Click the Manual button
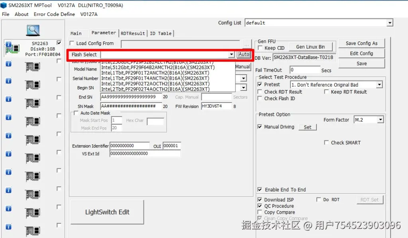The image size is (408, 238). 243,67
